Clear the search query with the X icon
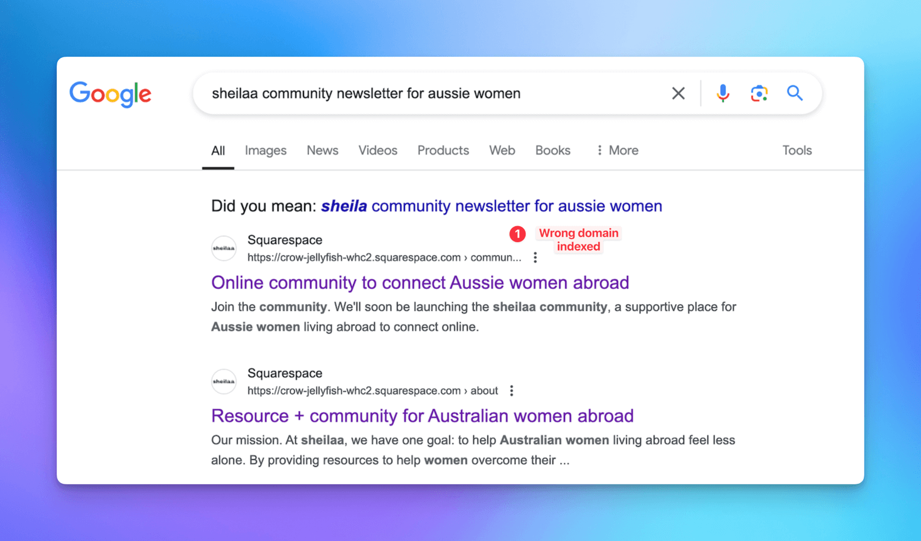The height and width of the screenshot is (541, 921). pyautogui.click(x=678, y=93)
